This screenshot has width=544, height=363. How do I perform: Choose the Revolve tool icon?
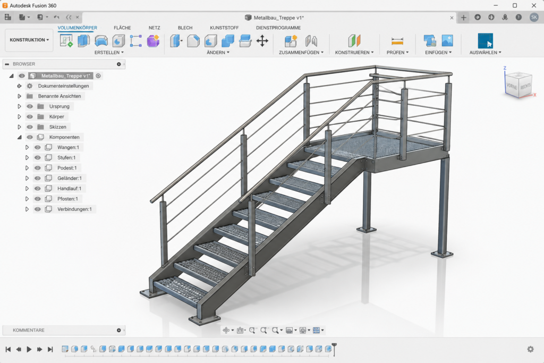(x=101, y=41)
